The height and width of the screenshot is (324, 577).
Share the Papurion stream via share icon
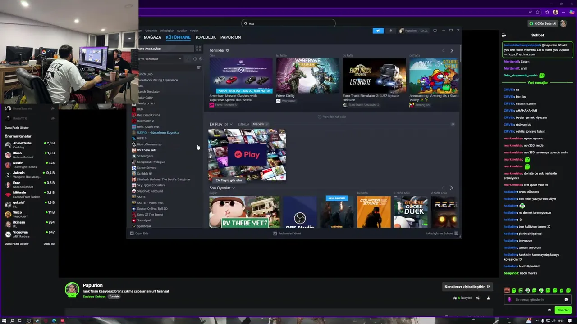tap(478, 298)
